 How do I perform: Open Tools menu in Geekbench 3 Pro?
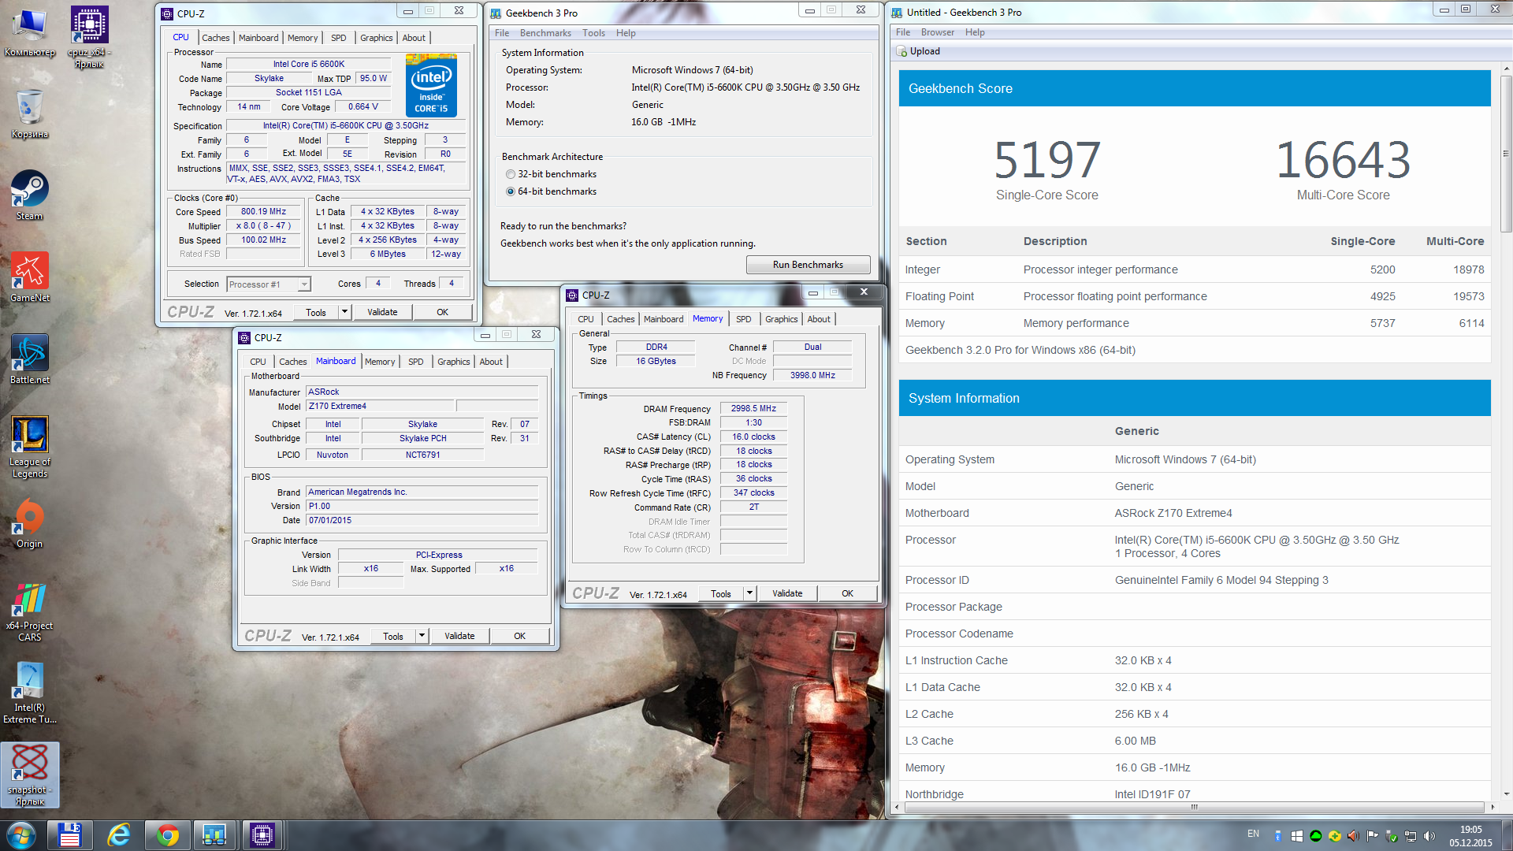coord(593,33)
